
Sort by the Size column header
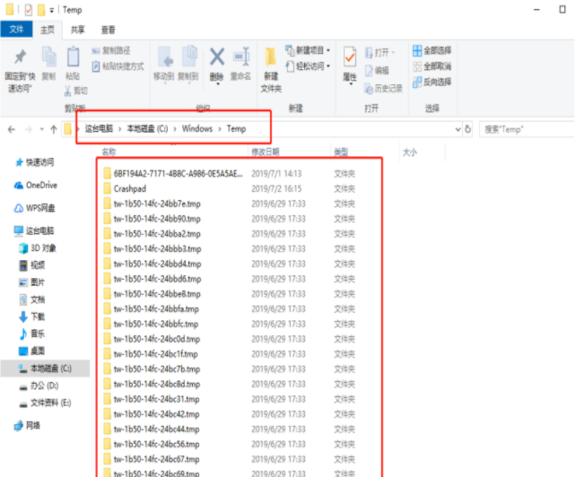coord(410,152)
